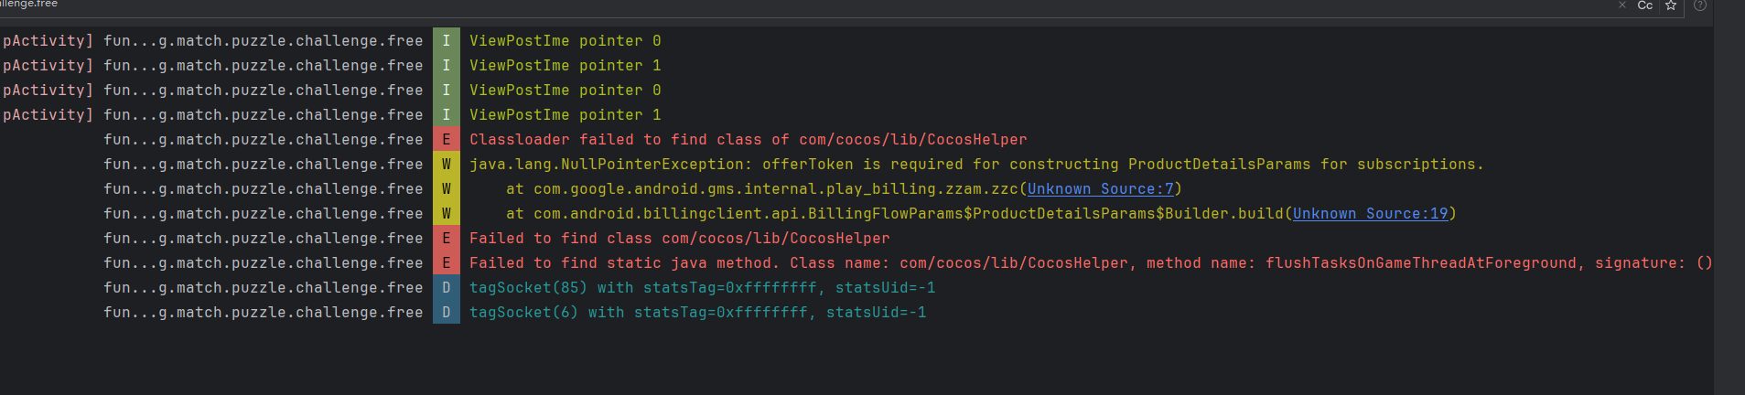The height and width of the screenshot is (395, 1745).
Task: Click I badge on first ViewPostIme line
Action: pyautogui.click(x=447, y=41)
